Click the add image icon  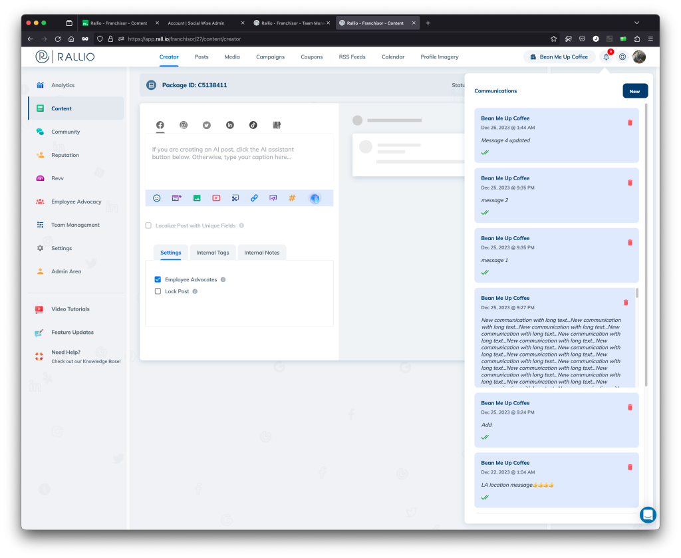[197, 198]
